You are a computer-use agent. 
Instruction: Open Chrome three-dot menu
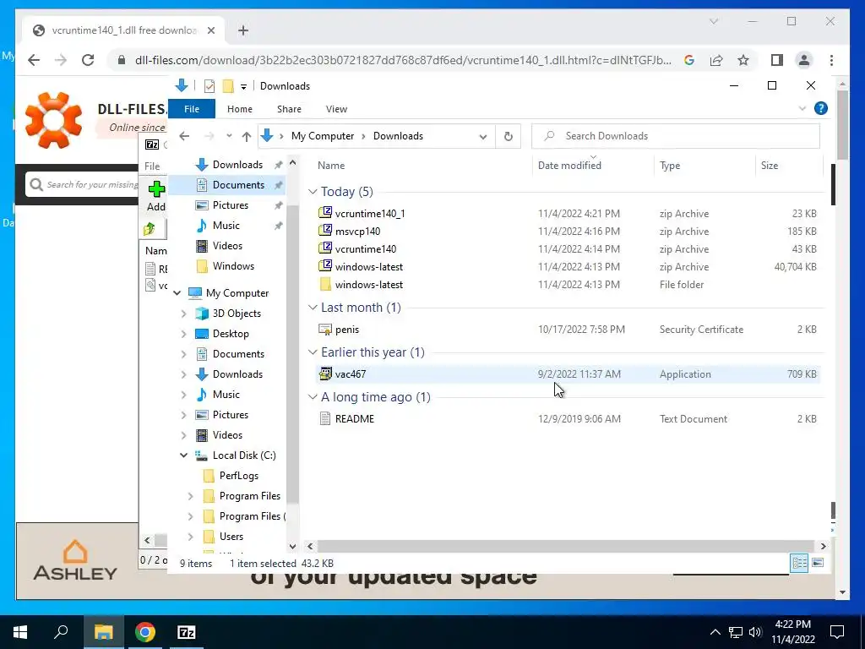pos(831,60)
